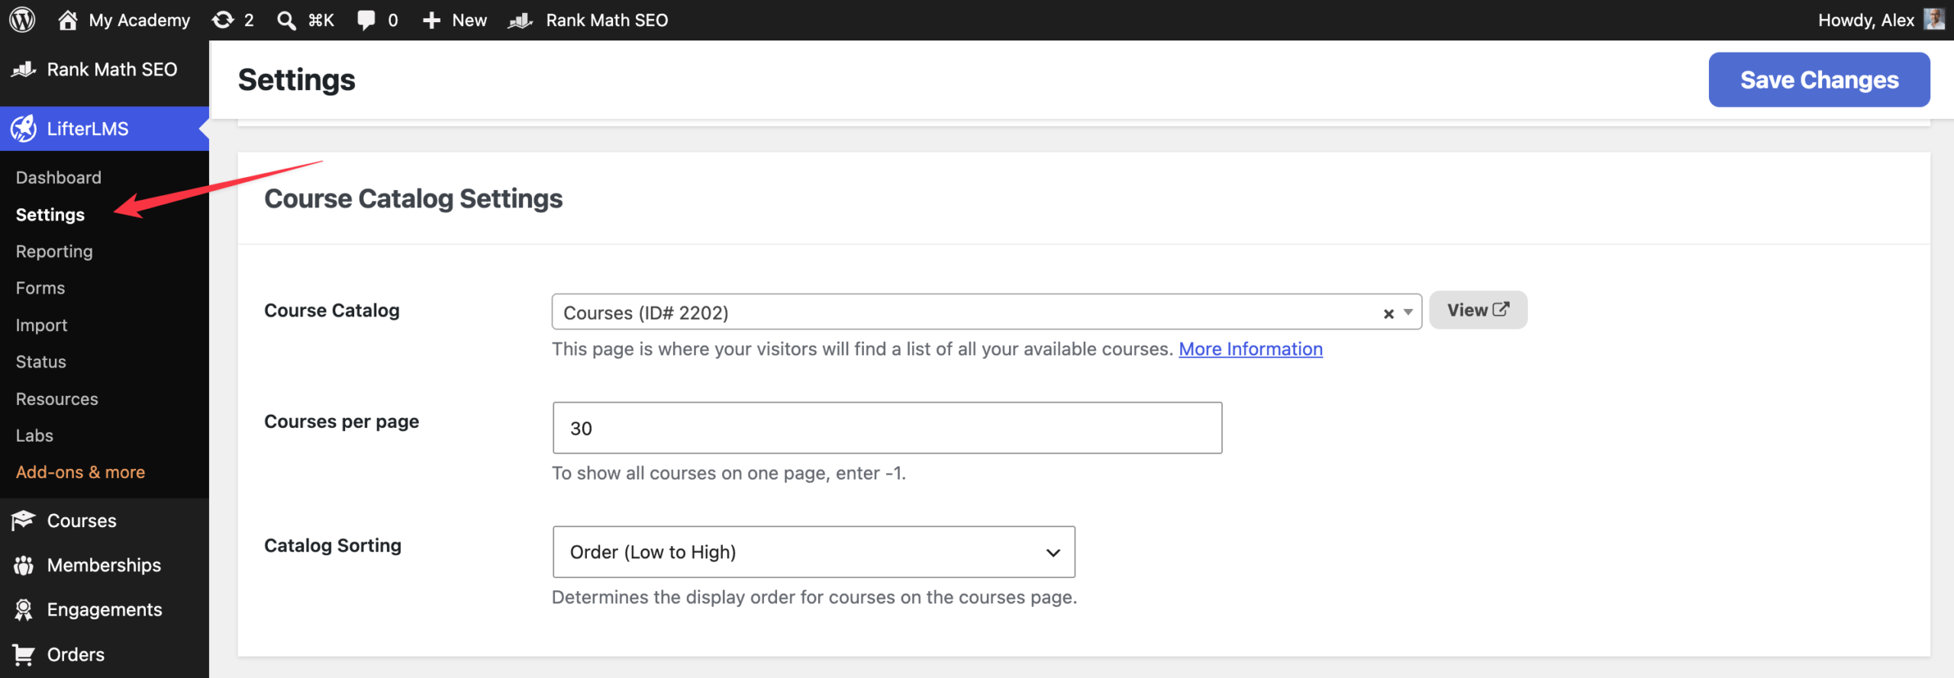Image resolution: width=1954 pixels, height=678 pixels.
Task: Click the Save Changes button
Action: pyautogui.click(x=1819, y=79)
